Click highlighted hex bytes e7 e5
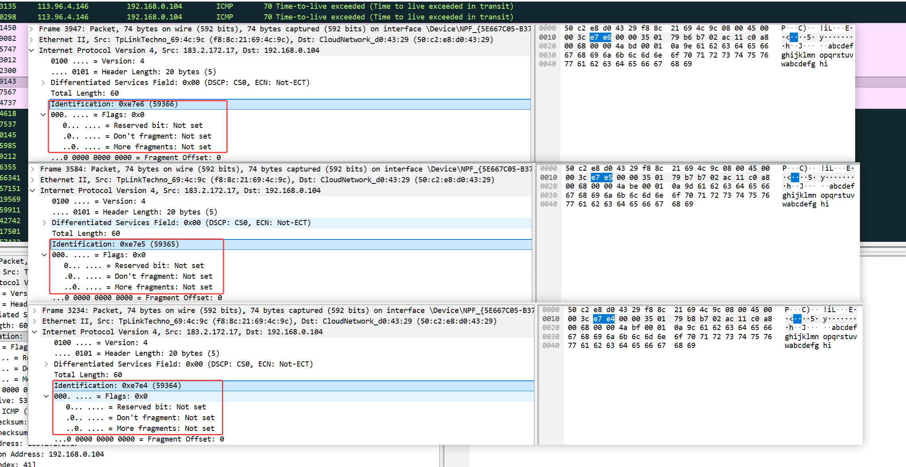Viewport: 906px width, 467px height. point(601,178)
